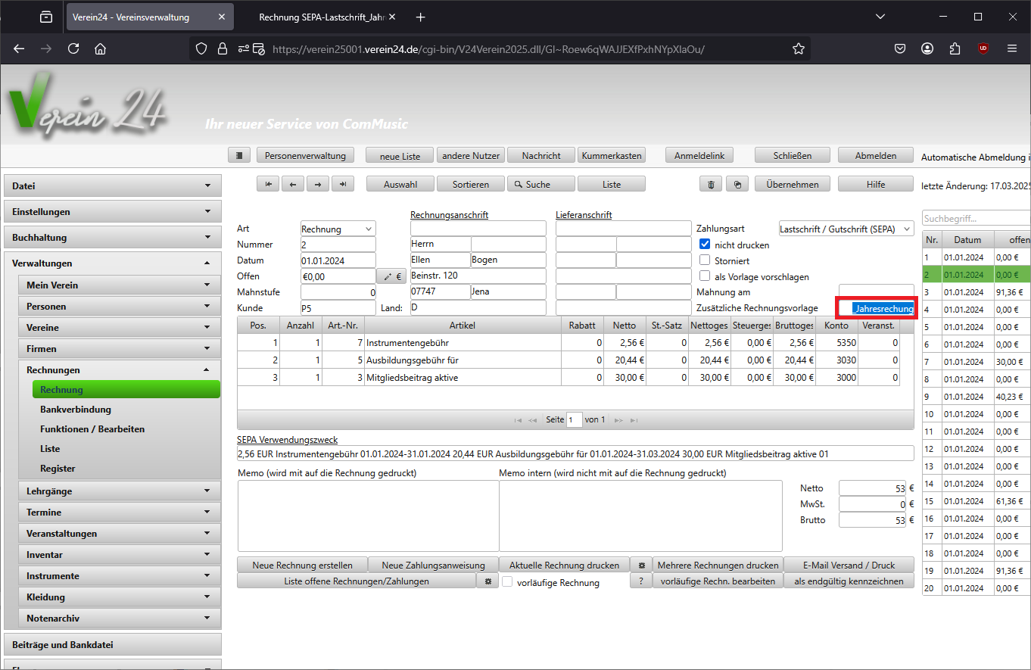Check the 'vorläufige Rechnung' checkbox

pyautogui.click(x=508, y=582)
